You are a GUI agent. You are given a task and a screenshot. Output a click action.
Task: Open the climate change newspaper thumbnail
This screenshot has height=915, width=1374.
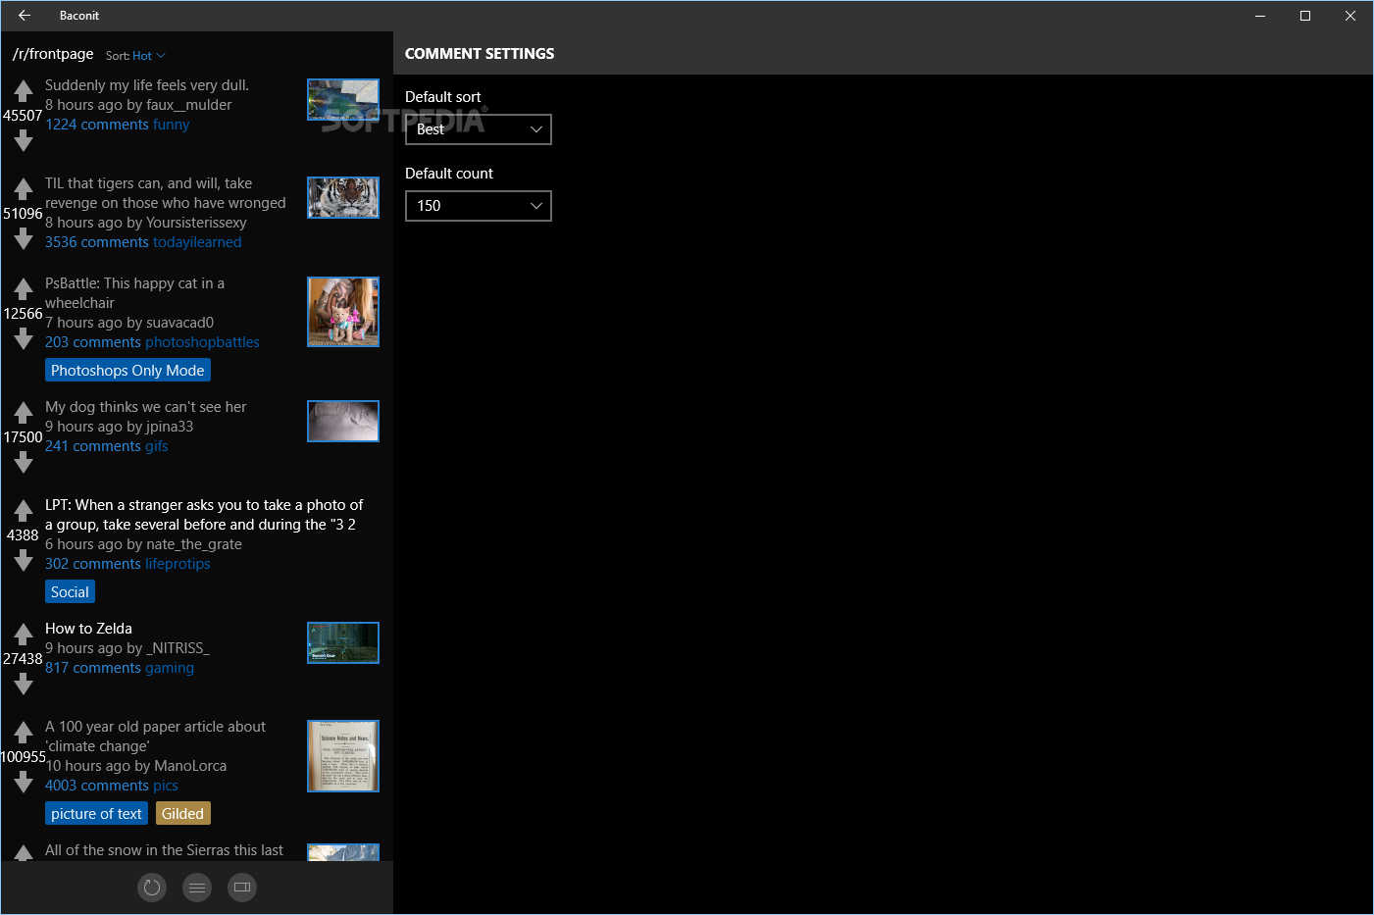click(343, 756)
